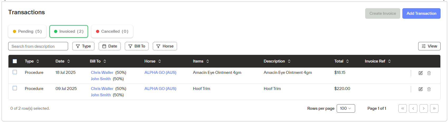Focus the Search from description field
The width and height of the screenshot is (448, 124).
[x=38, y=46]
